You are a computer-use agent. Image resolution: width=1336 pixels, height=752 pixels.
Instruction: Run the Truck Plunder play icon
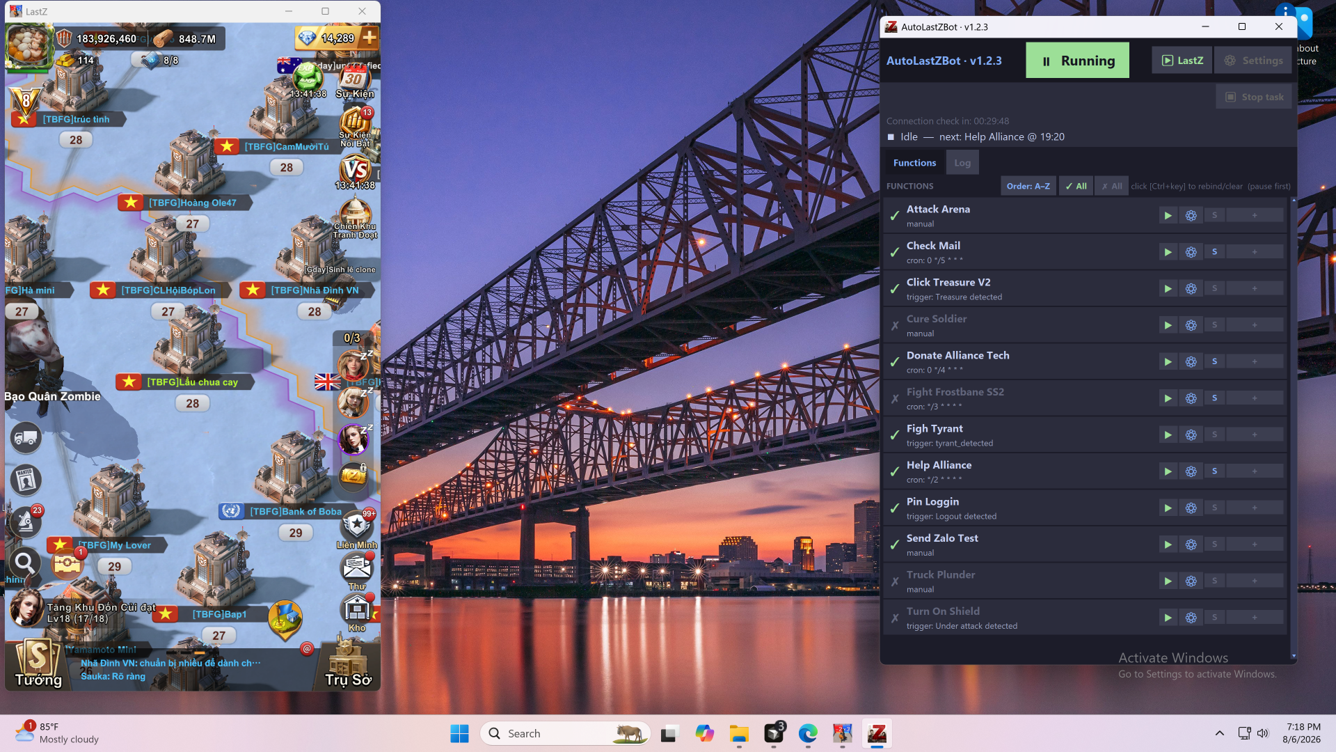click(1168, 581)
